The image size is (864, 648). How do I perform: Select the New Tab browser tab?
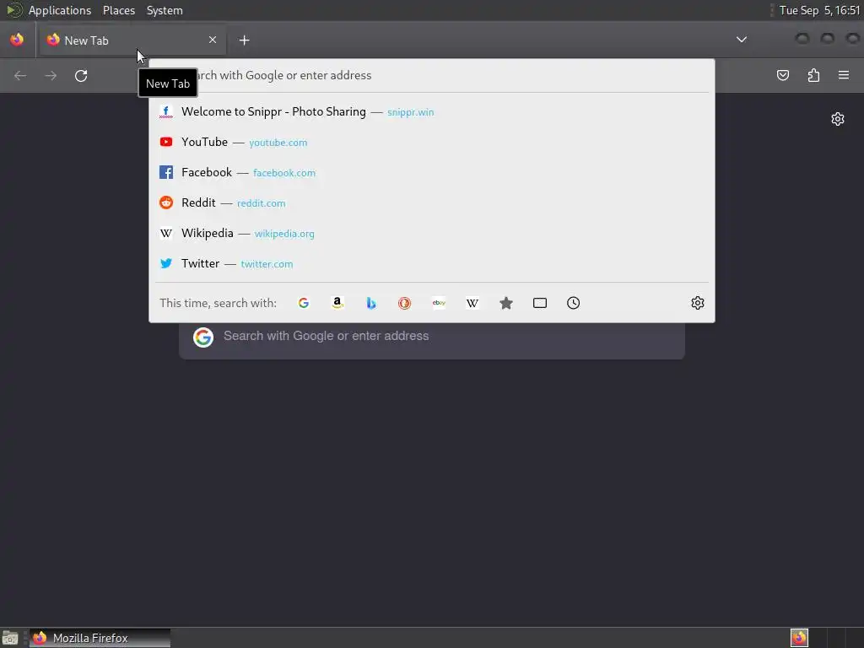pyautogui.click(x=132, y=40)
